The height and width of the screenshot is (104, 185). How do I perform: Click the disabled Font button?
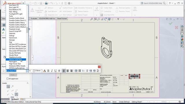click(13, 75)
